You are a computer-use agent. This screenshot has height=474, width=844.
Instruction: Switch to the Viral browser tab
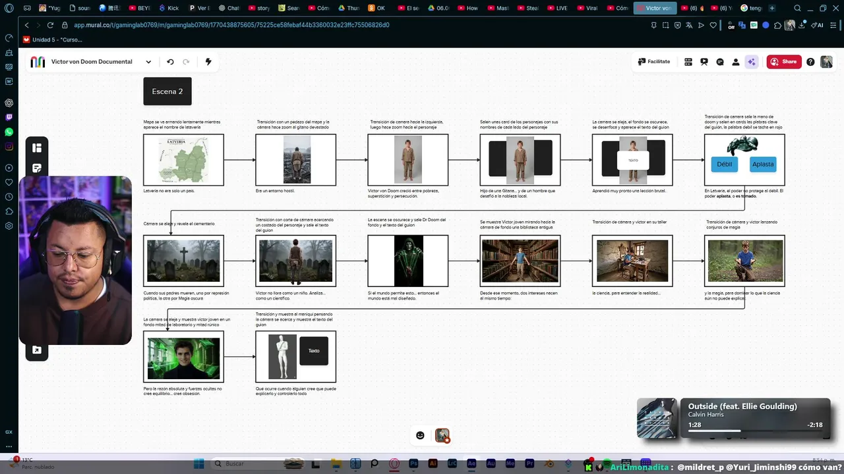click(587, 8)
